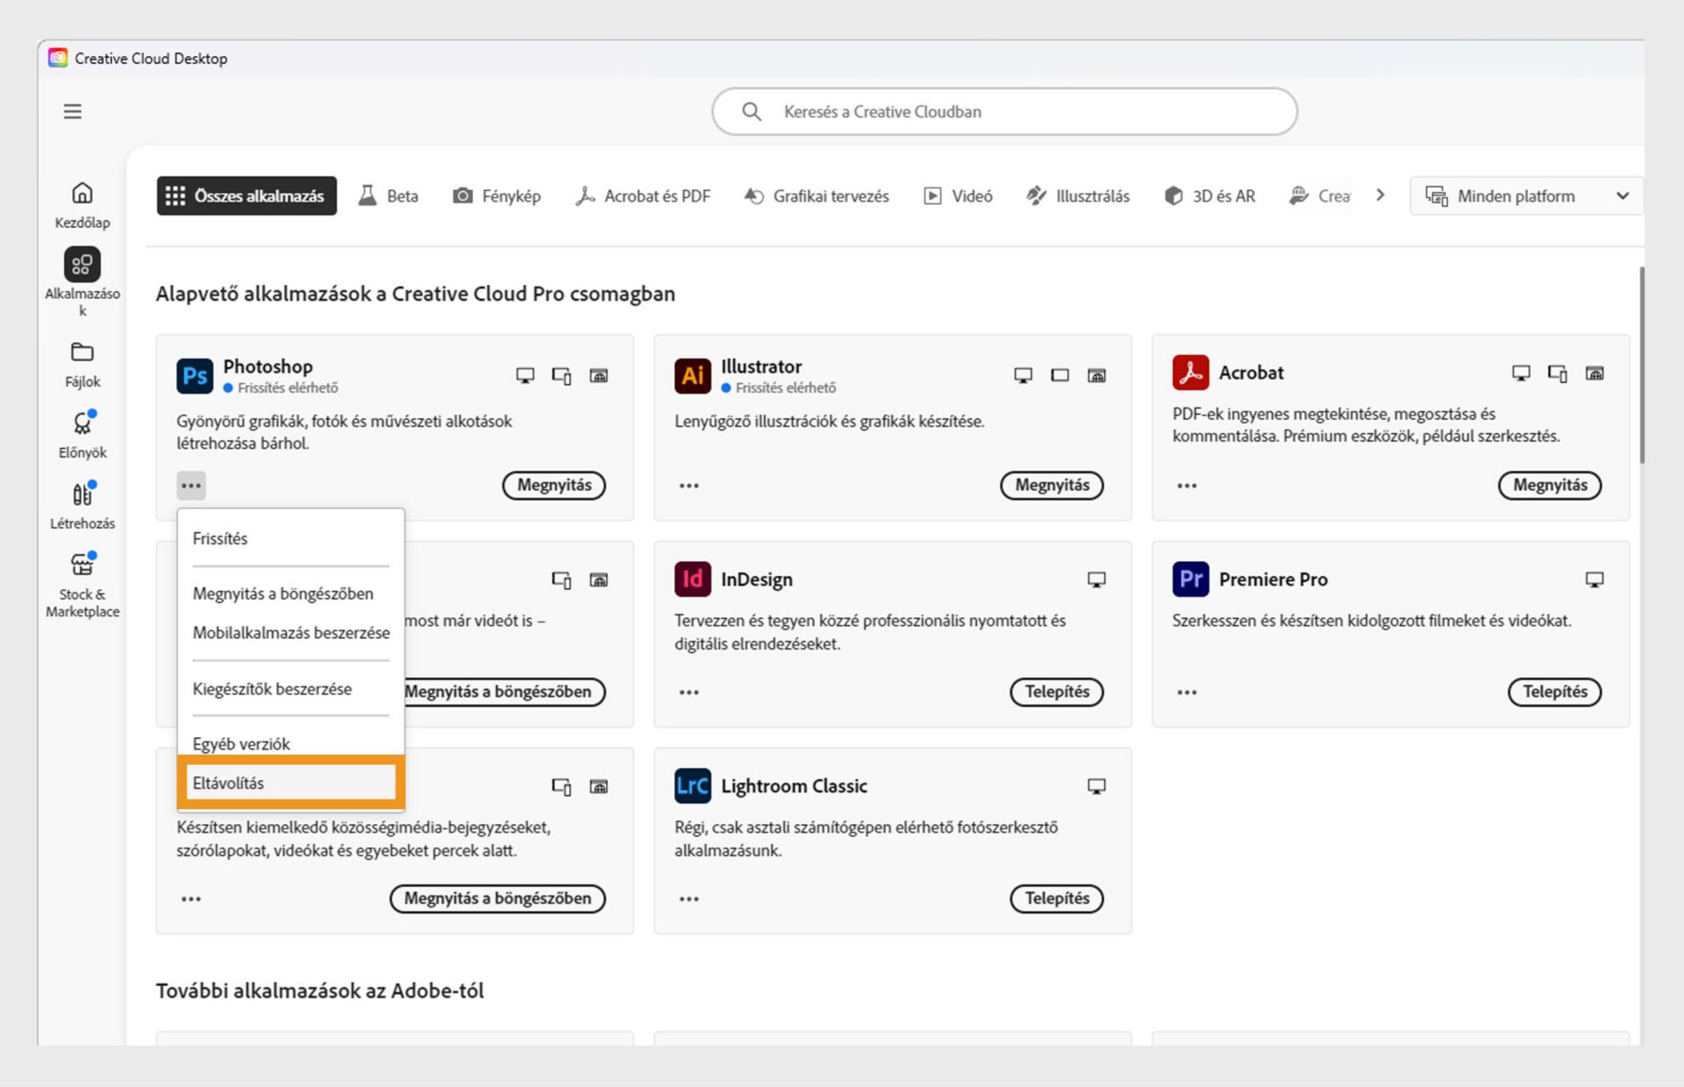
Task: Click Premiere Pro's desktop monitor icon
Action: (1595, 579)
